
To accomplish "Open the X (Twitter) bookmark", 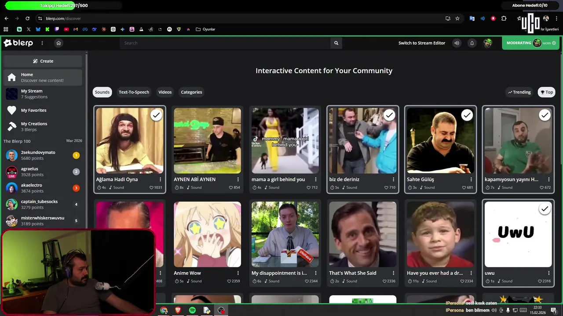I will 29,29.
